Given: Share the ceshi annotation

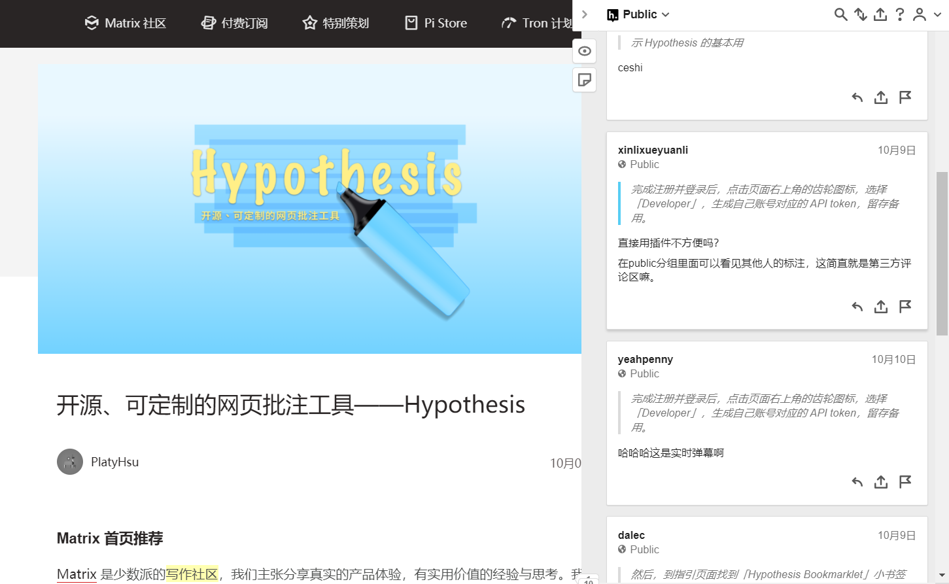Looking at the screenshot, I should [881, 97].
